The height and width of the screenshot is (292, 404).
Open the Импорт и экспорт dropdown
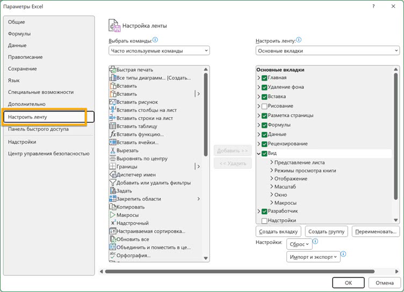coord(313,257)
